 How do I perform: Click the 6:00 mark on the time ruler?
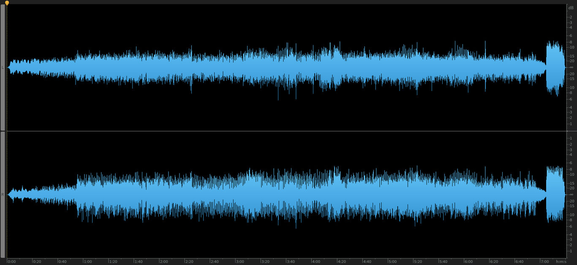point(468,262)
